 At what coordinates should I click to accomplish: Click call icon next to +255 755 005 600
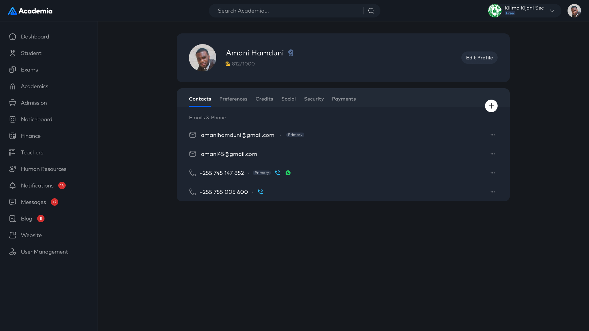260,192
